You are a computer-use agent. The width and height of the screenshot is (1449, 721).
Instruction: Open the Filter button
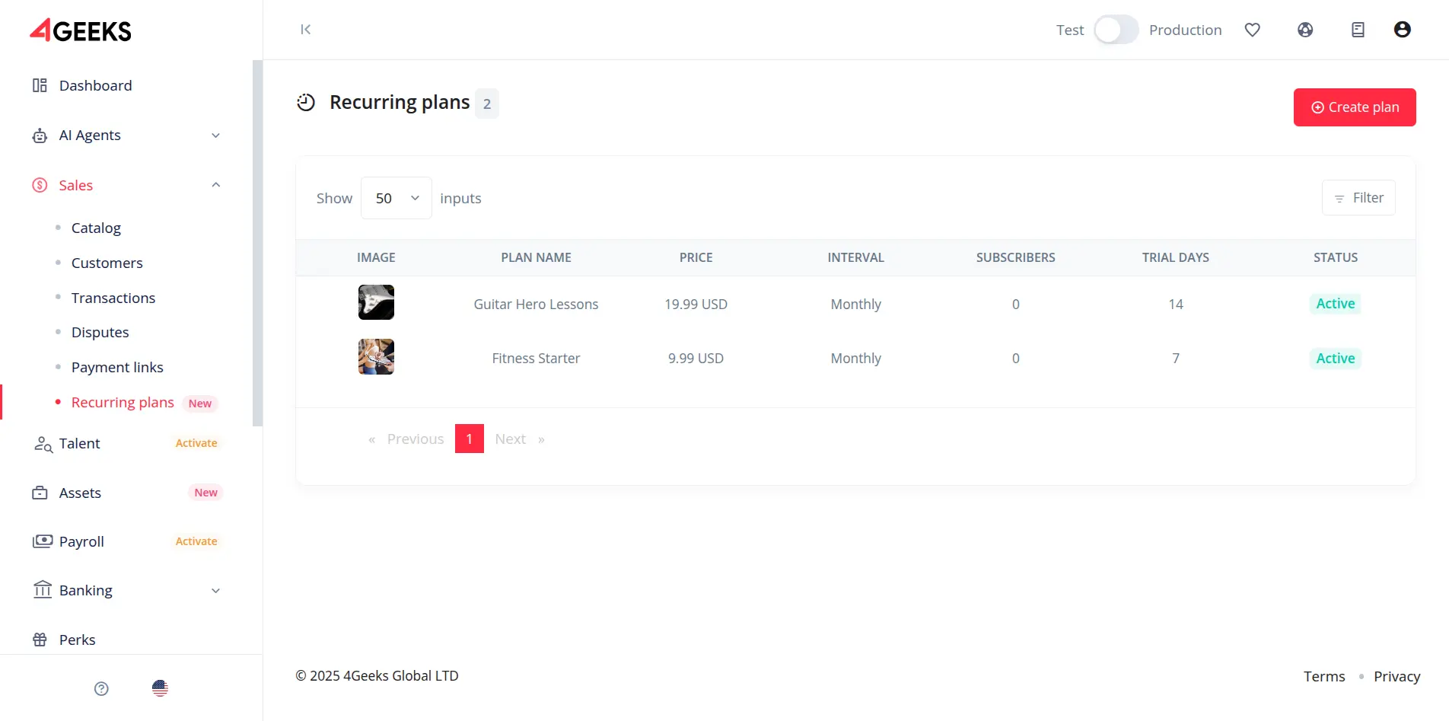1358,198
